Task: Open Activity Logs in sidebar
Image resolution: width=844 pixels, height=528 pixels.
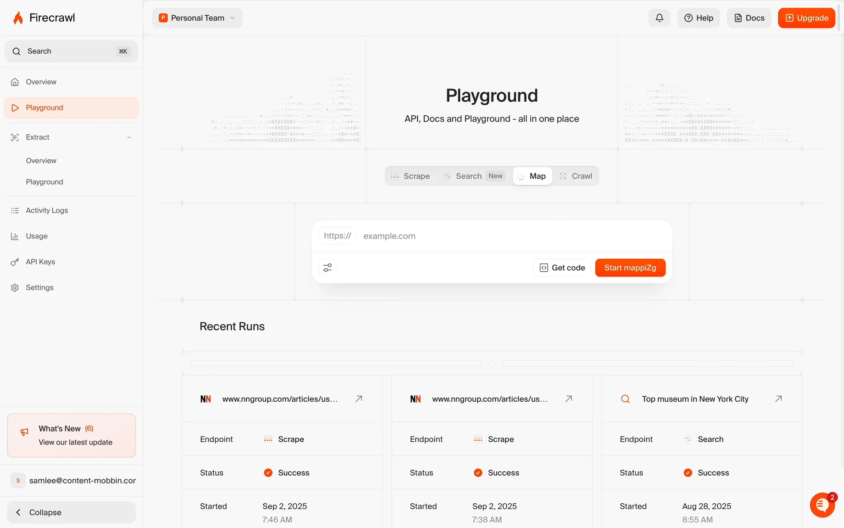Action: point(47,210)
